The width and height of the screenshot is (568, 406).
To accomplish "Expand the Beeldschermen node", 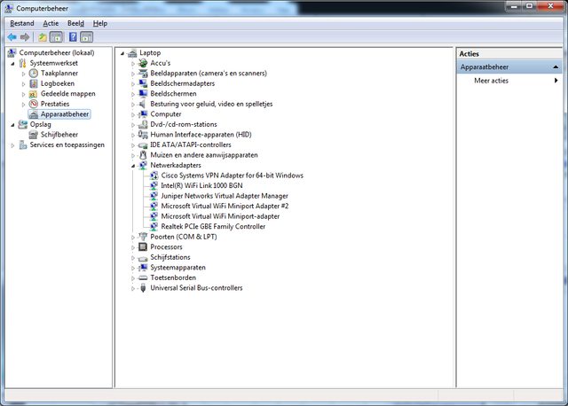I will 133,94.
